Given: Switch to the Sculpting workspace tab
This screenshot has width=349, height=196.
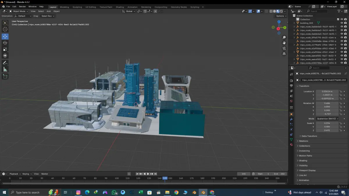Looking at the screenshot, I should [x=77, y=7].
